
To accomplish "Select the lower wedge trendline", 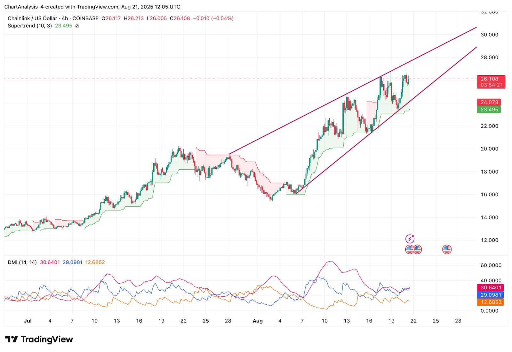I will 386,120.
